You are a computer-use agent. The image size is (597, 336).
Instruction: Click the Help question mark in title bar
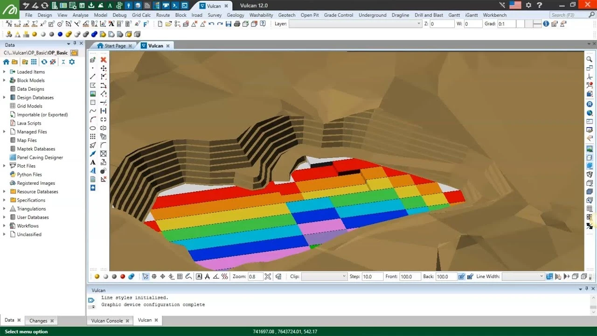(x=539, y=5)
